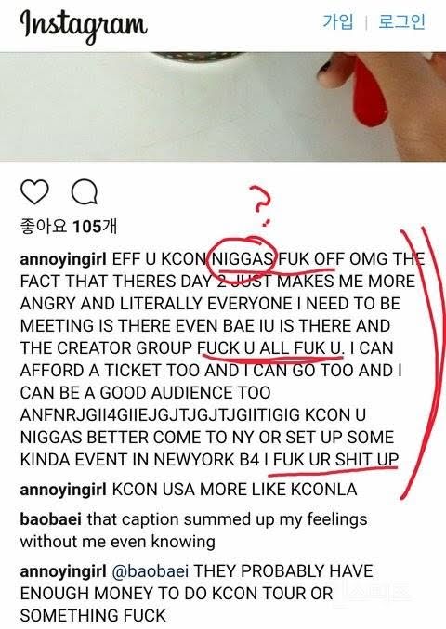This screenshot has height=629, width=446.
Task: Click baobaei's "that caption summed up" comment text
Action: [x=193, y=531]
